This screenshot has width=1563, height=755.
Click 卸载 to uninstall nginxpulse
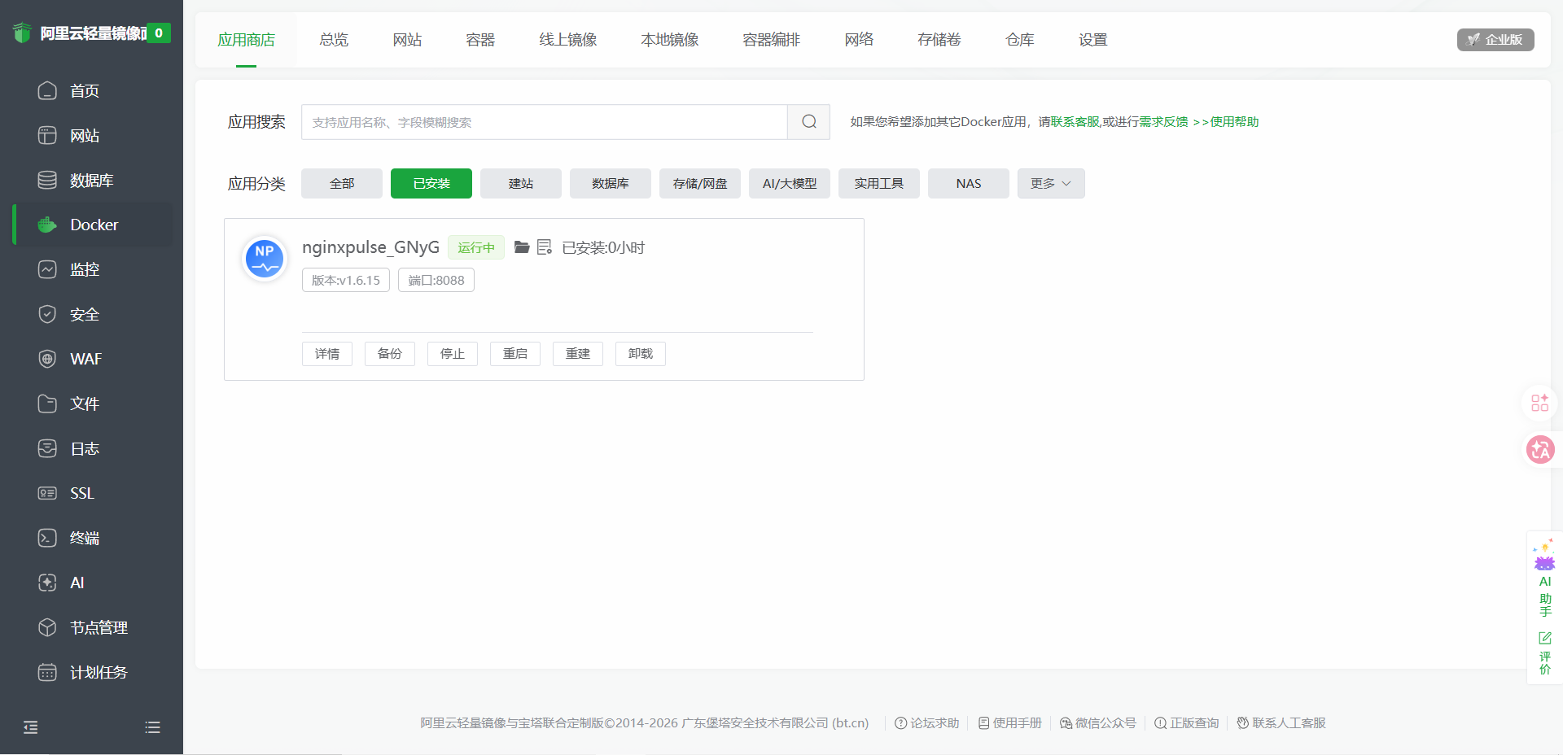tap(641, 353)
